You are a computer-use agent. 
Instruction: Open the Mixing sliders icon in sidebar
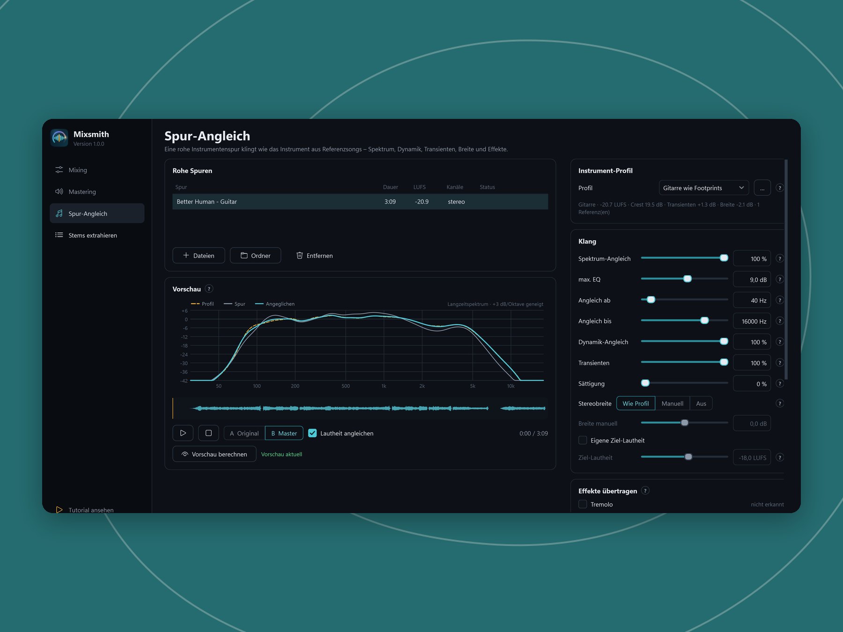pos(59,170)
